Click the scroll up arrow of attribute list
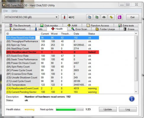Screen dimensions: 144x118 click(136, 34)
